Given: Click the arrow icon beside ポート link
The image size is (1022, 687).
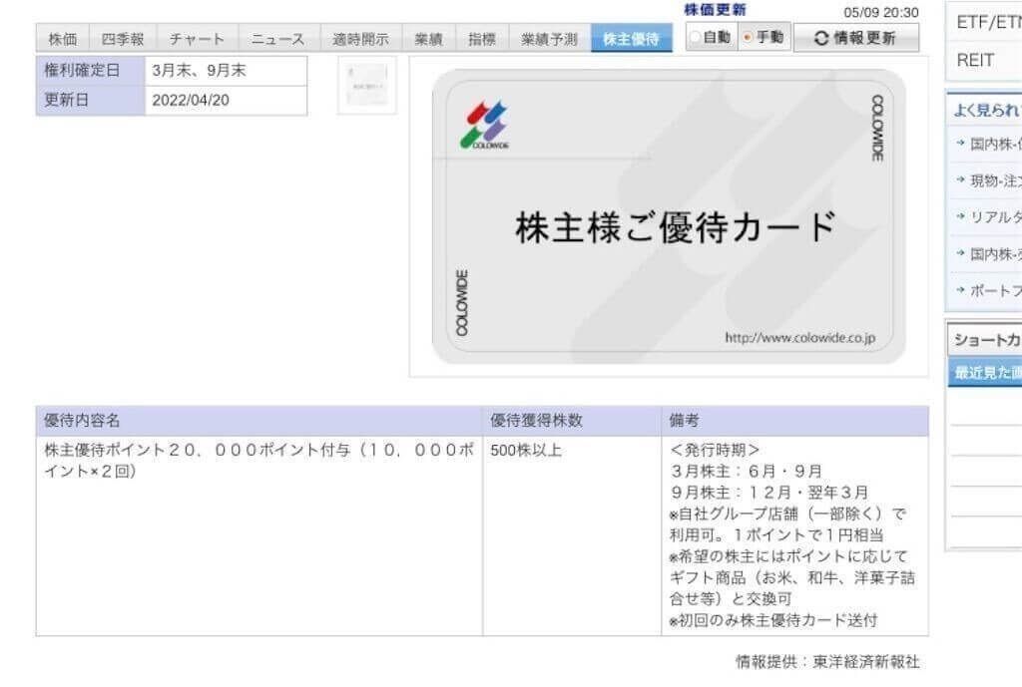Looking at the screenshot, I should pos(962,289).
